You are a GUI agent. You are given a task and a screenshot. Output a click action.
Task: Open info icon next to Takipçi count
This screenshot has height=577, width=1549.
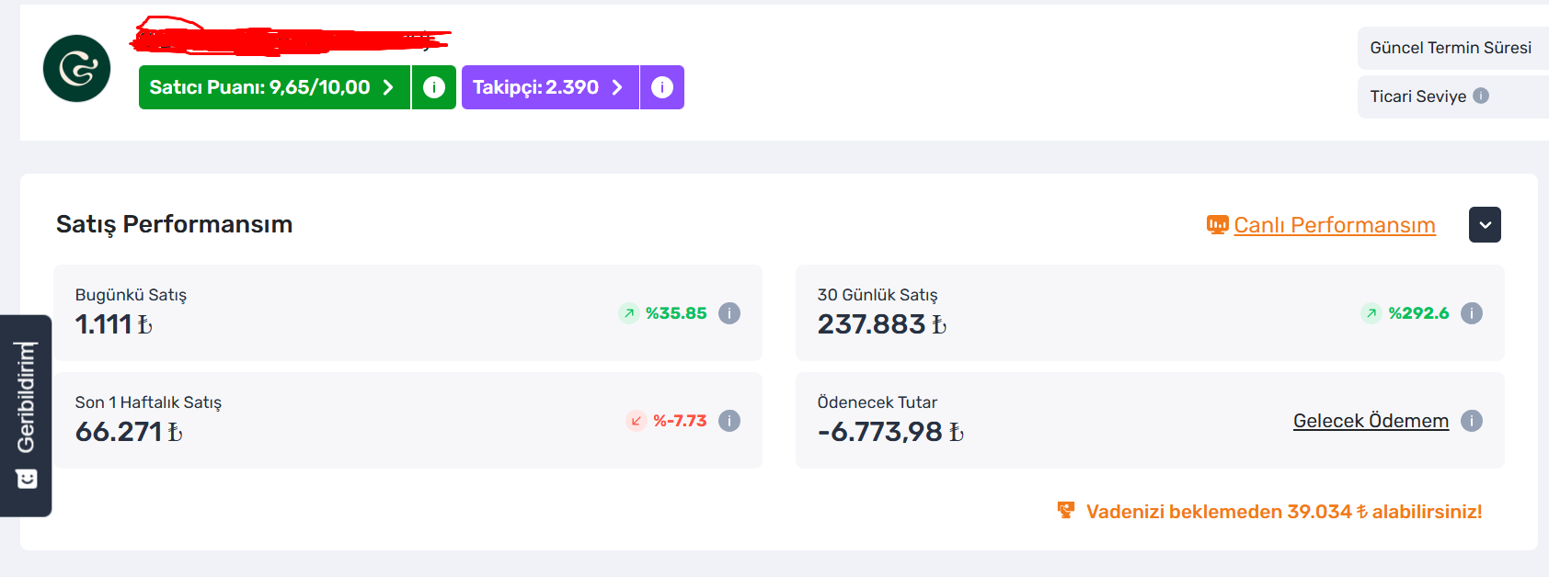coord(662,87)
